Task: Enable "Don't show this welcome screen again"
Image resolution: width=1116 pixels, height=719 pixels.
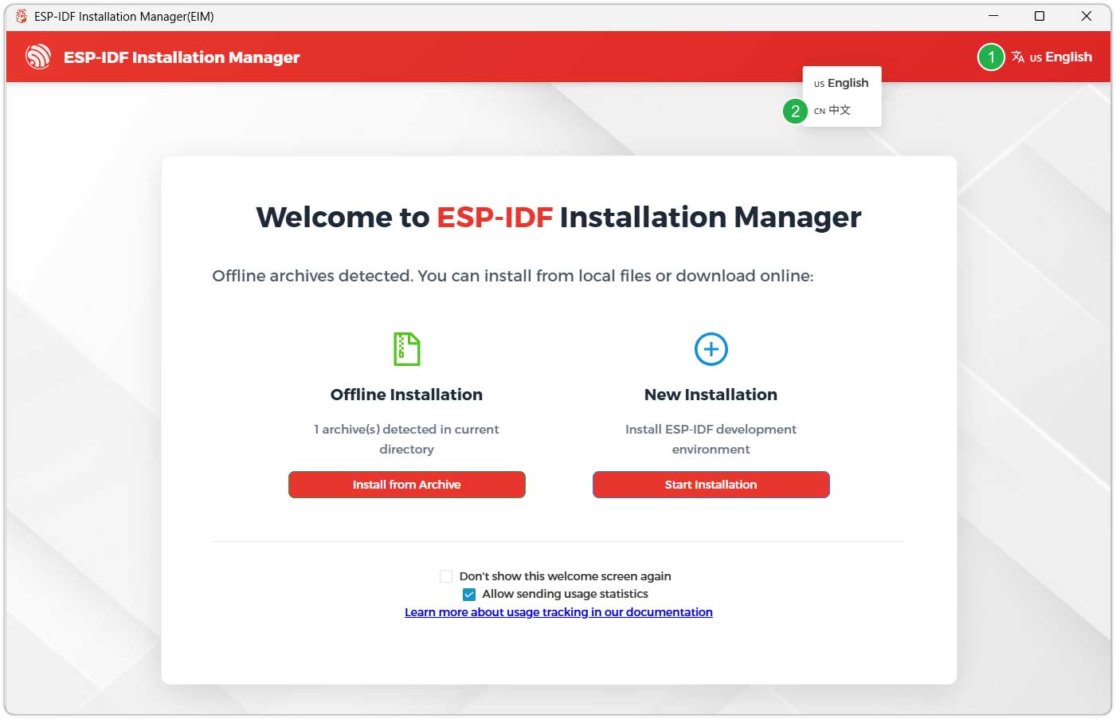Action: pyautogui.click(x=446, y=576)
